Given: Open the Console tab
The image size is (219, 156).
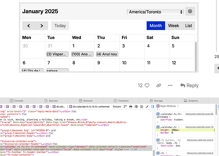Looking at the screenshot, I should (x=17, y=101).
